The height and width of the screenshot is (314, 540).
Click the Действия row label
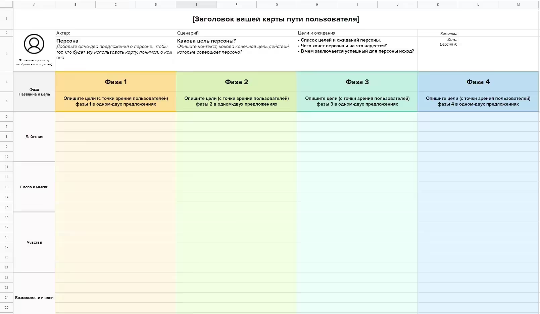tap(34, 137)
